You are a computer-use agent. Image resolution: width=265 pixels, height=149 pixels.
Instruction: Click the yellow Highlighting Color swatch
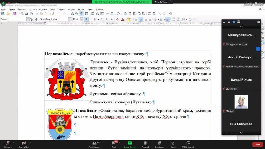[129, 19]
